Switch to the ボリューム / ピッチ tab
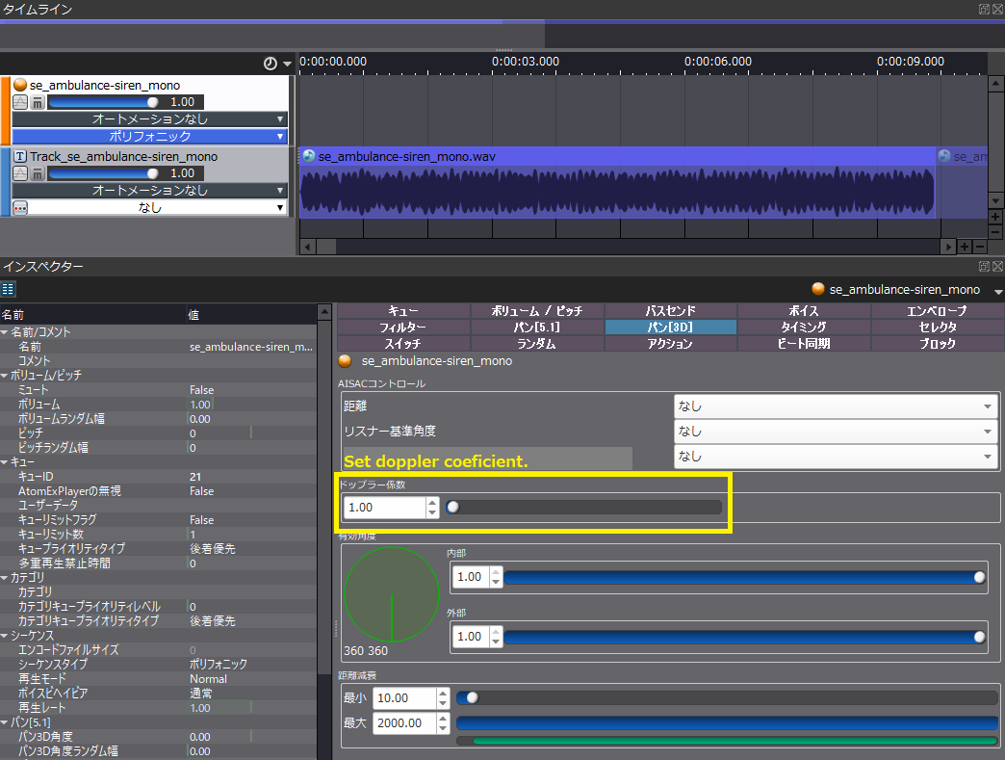The height and width of the screenshot is (760, 1005). pos(537,311)
